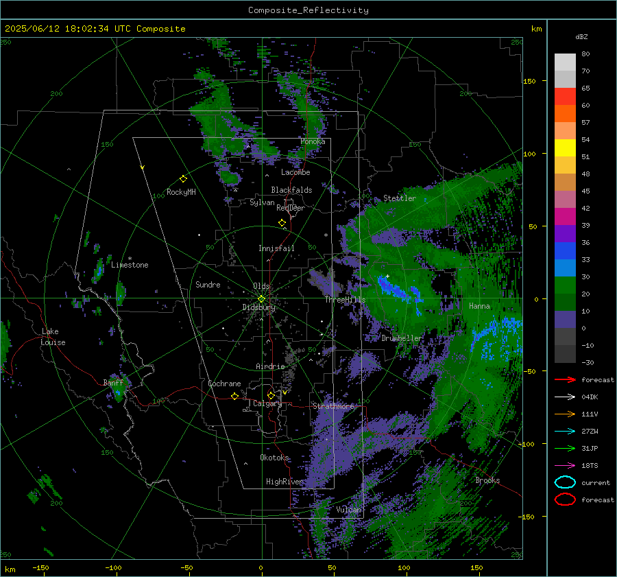Click the red swatch in dBZ scale
This screenshot has height=577, width=617.
(565, 97)
